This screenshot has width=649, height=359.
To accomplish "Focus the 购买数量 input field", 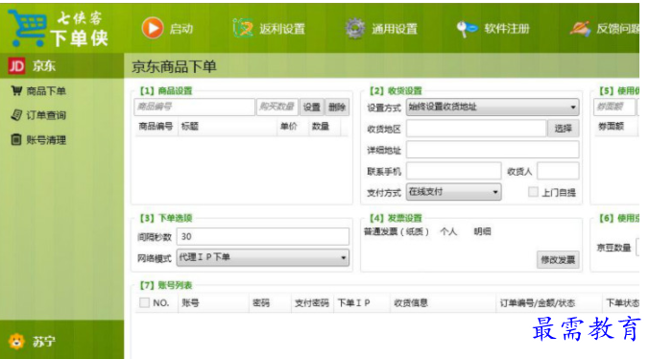I will (x=276, y=107).
